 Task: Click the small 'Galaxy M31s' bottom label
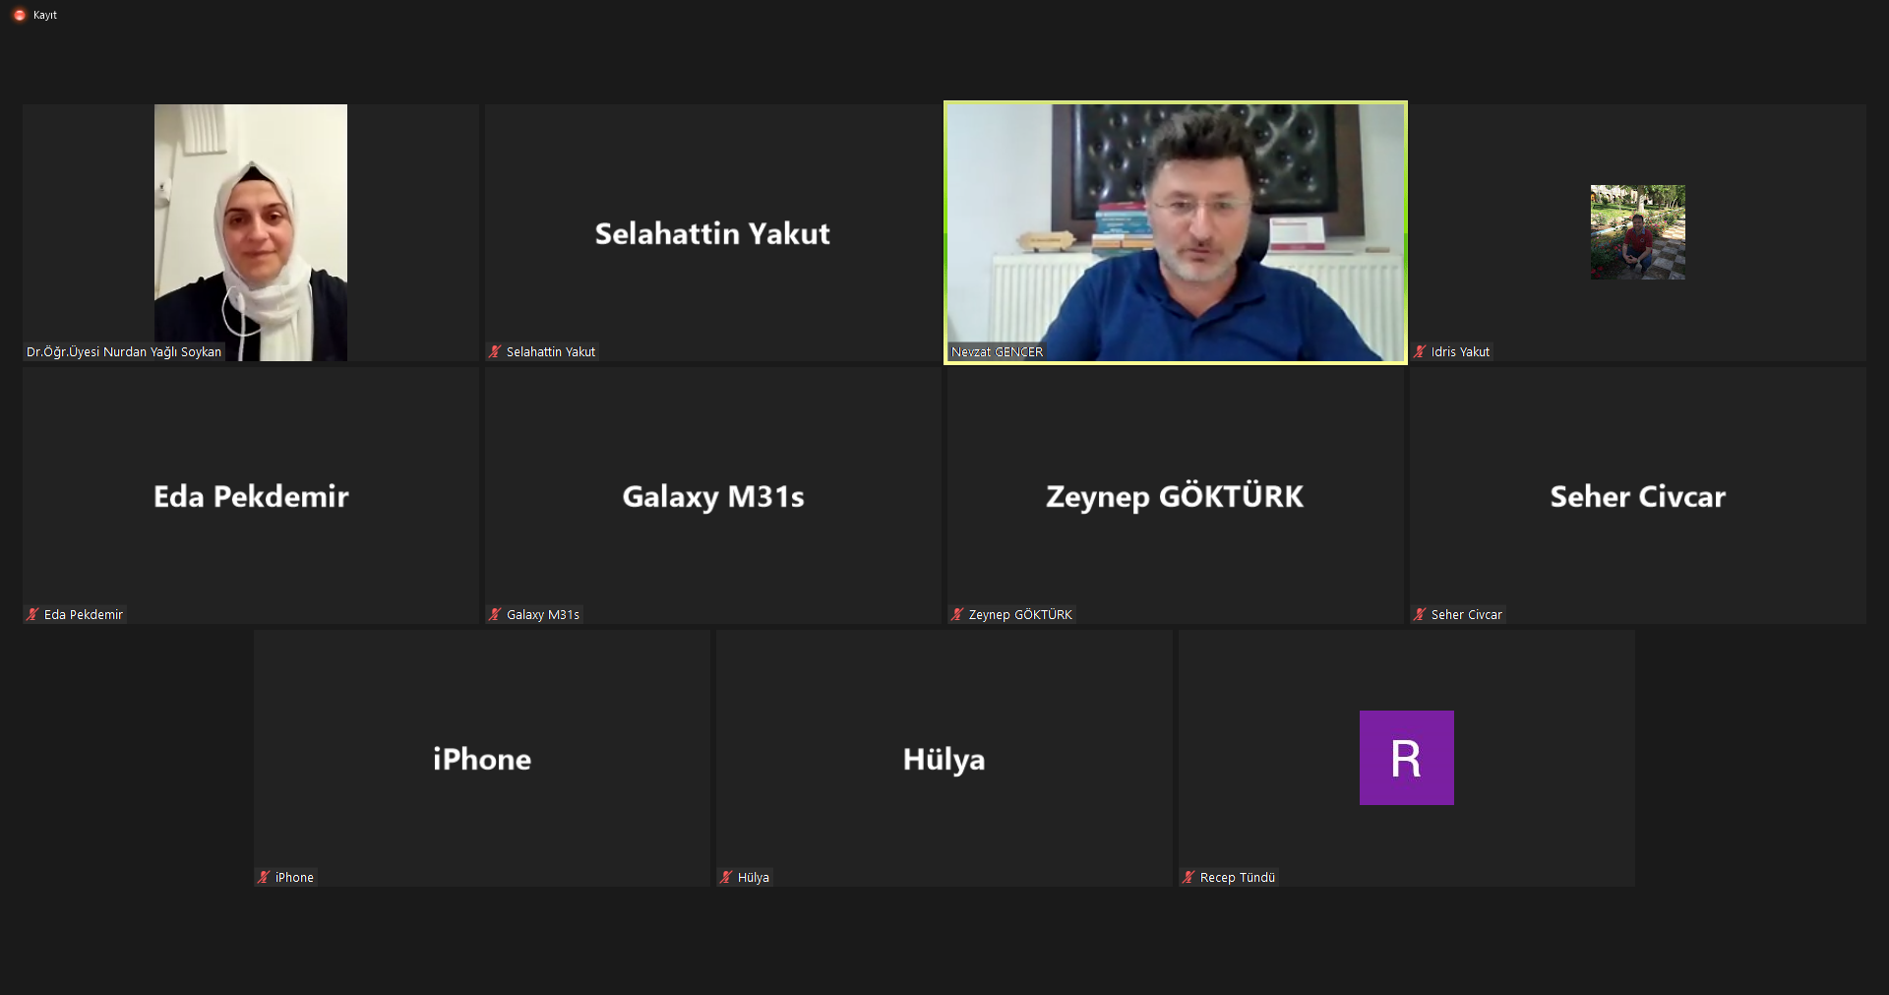click(x=543, y=614)
